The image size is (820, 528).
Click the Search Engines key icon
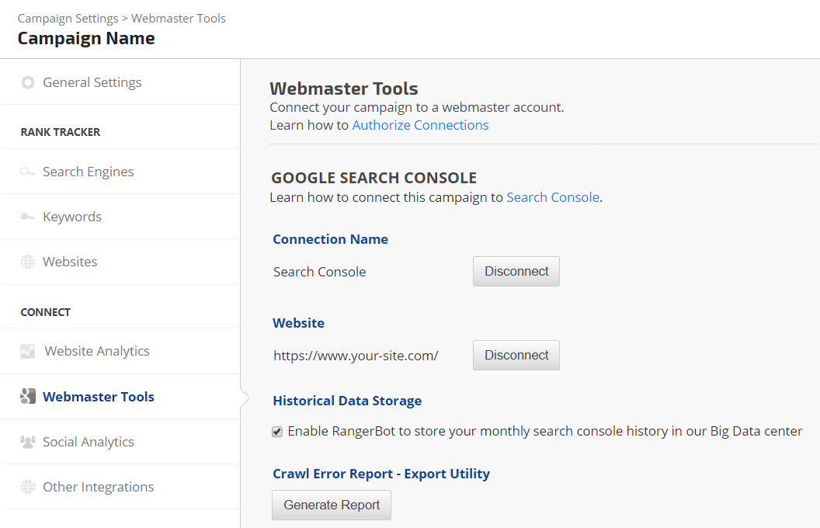click(x=28, y=172)
